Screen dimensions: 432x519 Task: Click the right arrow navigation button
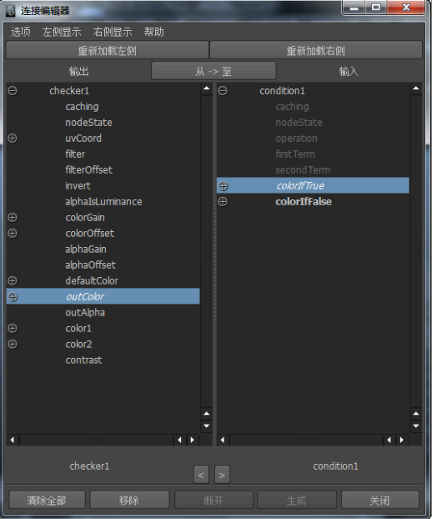click(x=222, y=475)
